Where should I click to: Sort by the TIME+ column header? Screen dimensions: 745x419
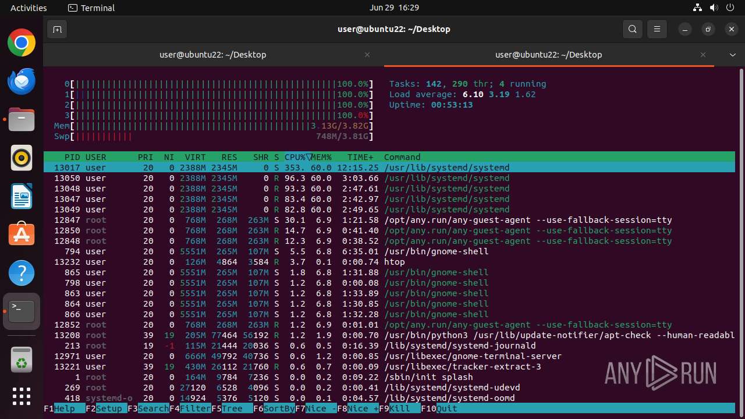coord(361,157)
